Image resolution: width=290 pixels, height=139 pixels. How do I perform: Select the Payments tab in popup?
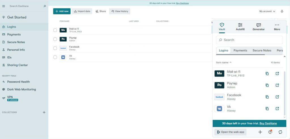(240, 50)
